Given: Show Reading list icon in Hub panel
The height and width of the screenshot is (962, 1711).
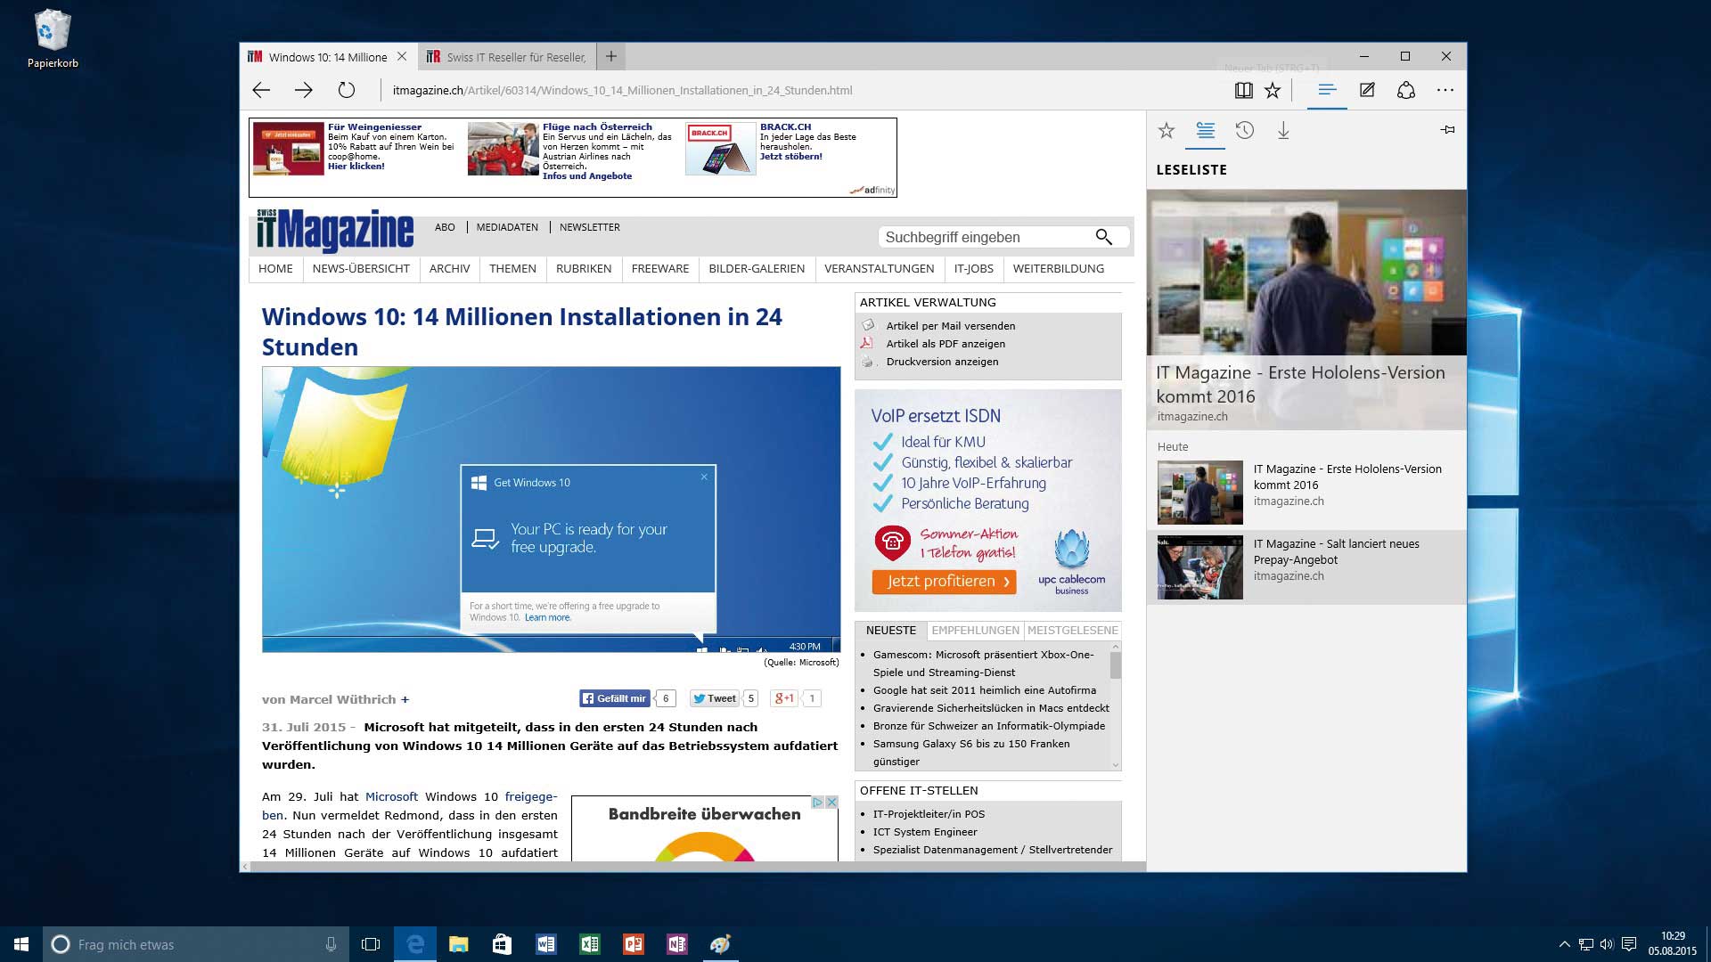Looking at the screenshot, I should pos(1206,131).
